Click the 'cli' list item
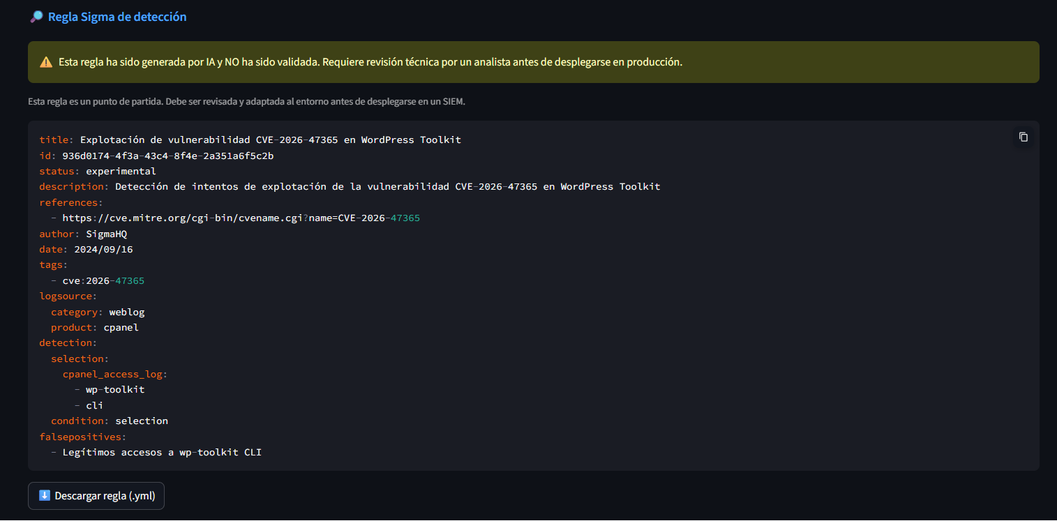1057x521 pixels. (95, 405)
